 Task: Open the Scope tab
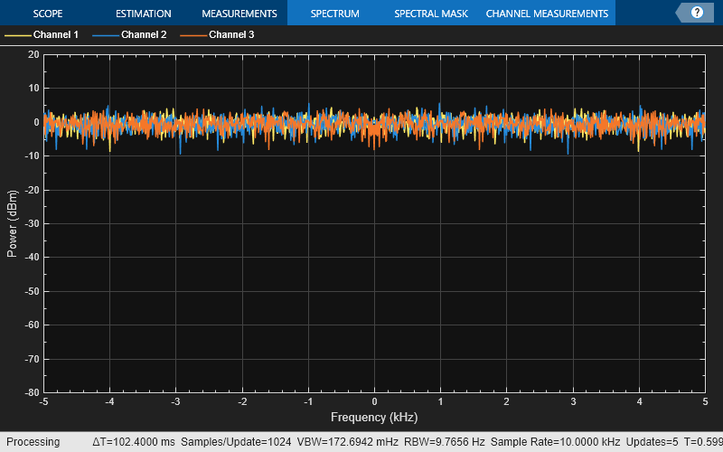click(x=48, y=14)
